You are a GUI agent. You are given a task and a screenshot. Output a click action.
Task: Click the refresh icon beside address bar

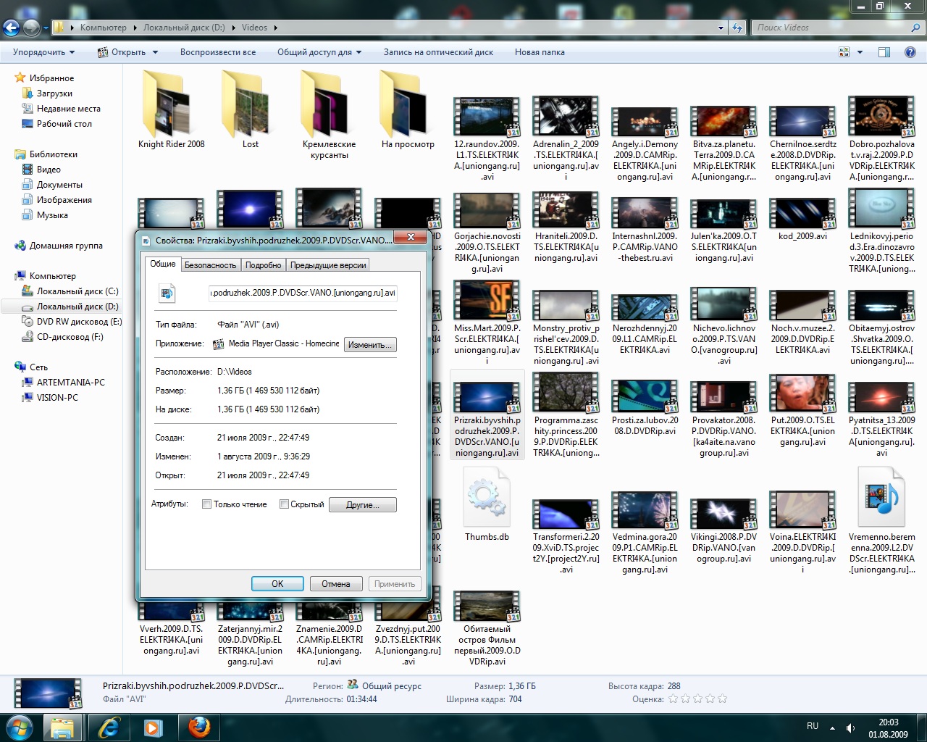coord(737,28)
